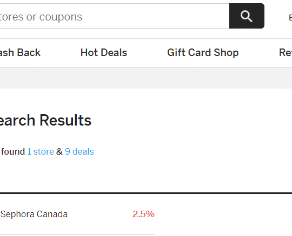Click the Search Results heading
The image size is (292, 236).
[45, 120]
